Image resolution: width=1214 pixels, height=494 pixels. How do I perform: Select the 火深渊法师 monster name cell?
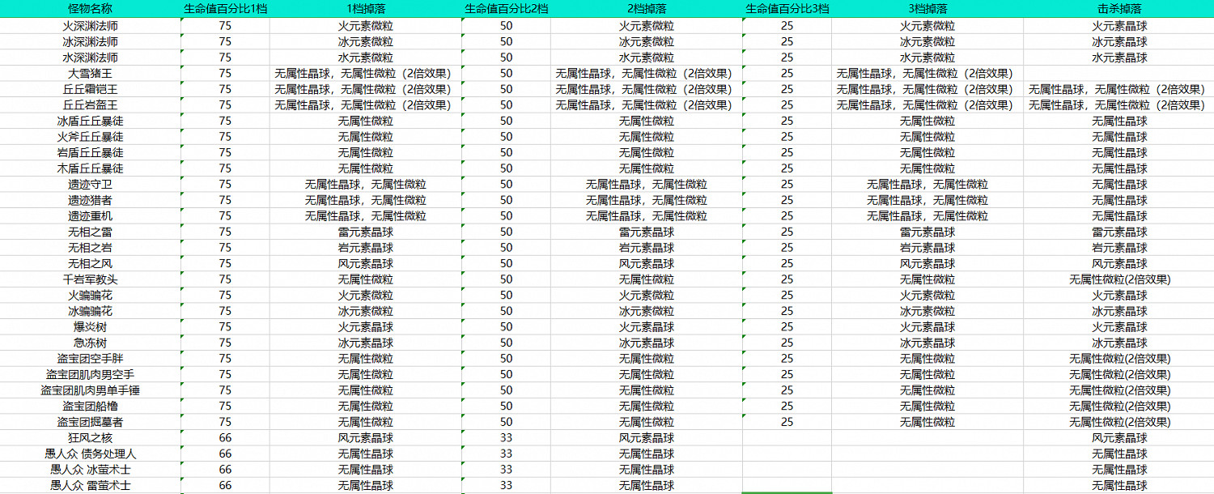[x=90, y=26]
